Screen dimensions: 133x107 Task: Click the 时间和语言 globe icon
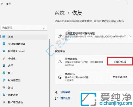(4, 80)
